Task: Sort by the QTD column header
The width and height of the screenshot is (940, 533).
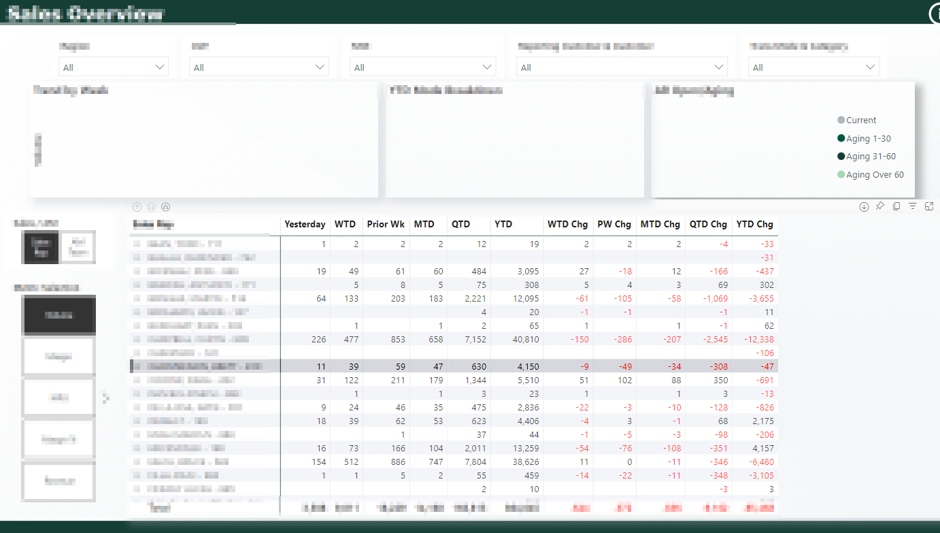Action: coord(460,224)
